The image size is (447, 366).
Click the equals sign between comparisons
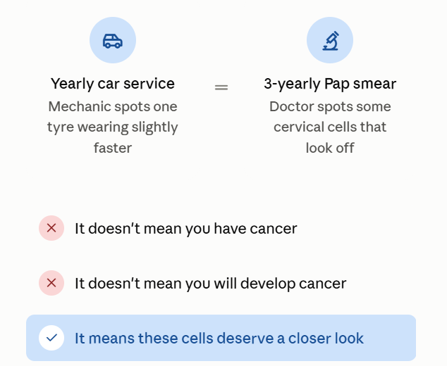click(x=221, y=87)
